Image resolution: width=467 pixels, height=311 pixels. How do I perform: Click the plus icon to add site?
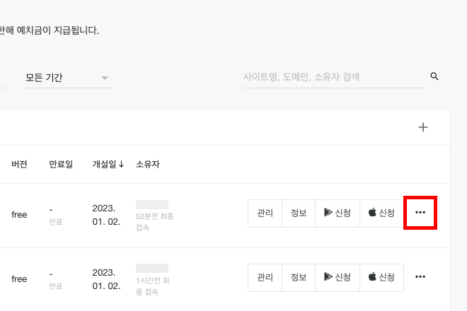pos(423,127)
